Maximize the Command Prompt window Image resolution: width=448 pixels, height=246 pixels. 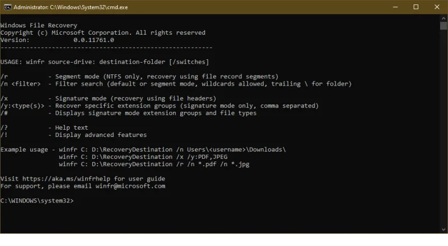click(x=416, y=7)
